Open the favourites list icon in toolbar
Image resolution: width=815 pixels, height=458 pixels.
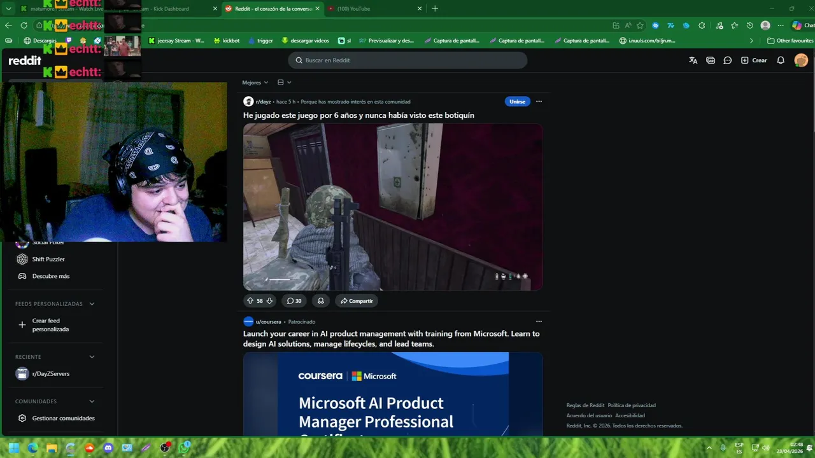coord(735,25)
